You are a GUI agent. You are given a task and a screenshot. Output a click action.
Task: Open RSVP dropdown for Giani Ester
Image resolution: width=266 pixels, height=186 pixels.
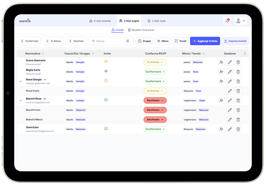(x=155, y=129)
